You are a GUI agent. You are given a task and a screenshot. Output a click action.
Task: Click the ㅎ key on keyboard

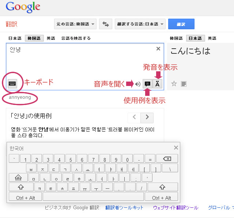(x=79, y=177)
